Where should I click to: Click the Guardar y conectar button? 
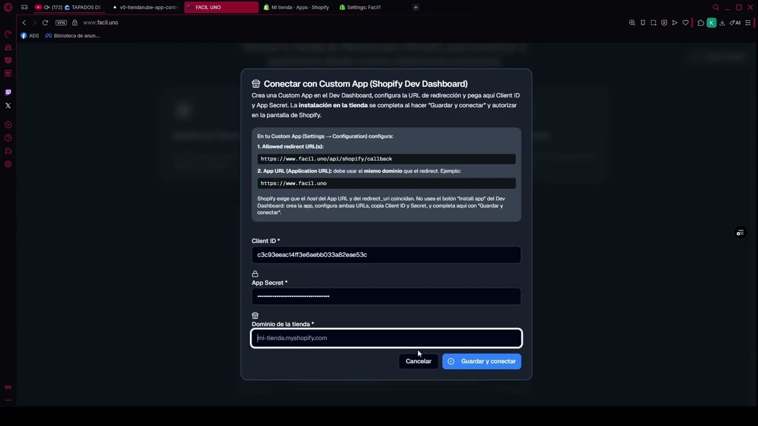(x=481, y=361)
